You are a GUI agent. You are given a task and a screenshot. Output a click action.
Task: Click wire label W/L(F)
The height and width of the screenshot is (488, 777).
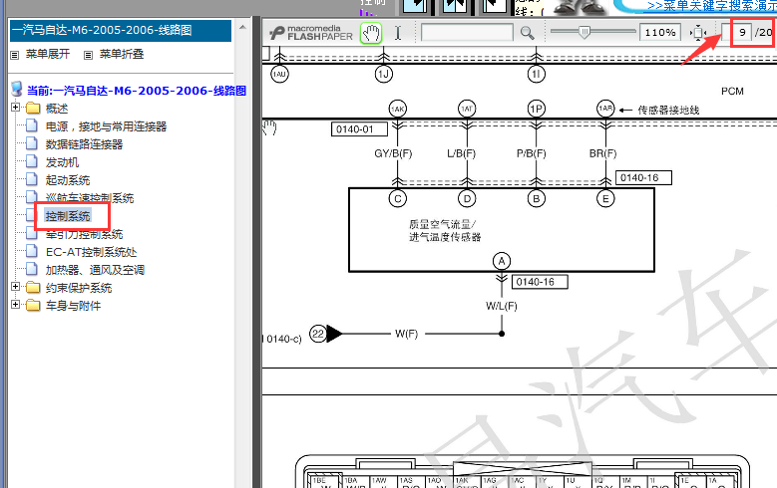coord(502,307)
